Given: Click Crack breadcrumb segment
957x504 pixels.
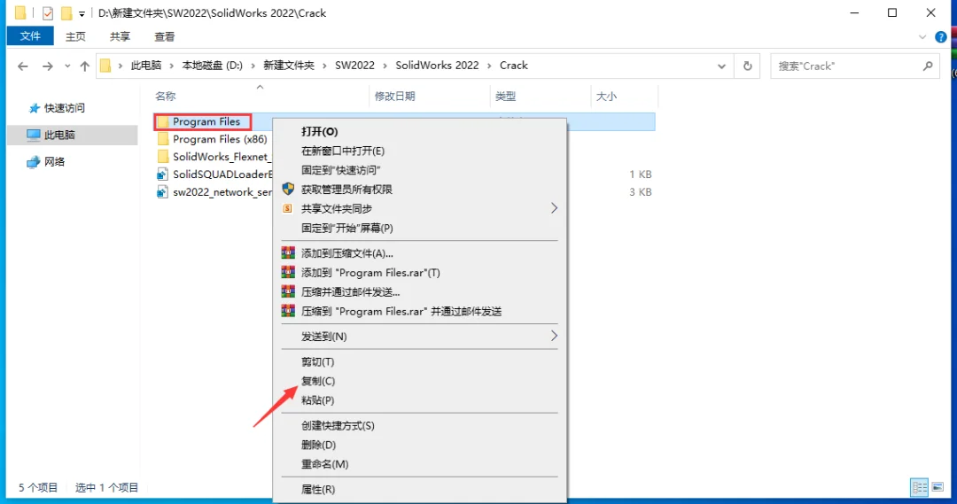Looking at the screenshot, I should [513, 66].
